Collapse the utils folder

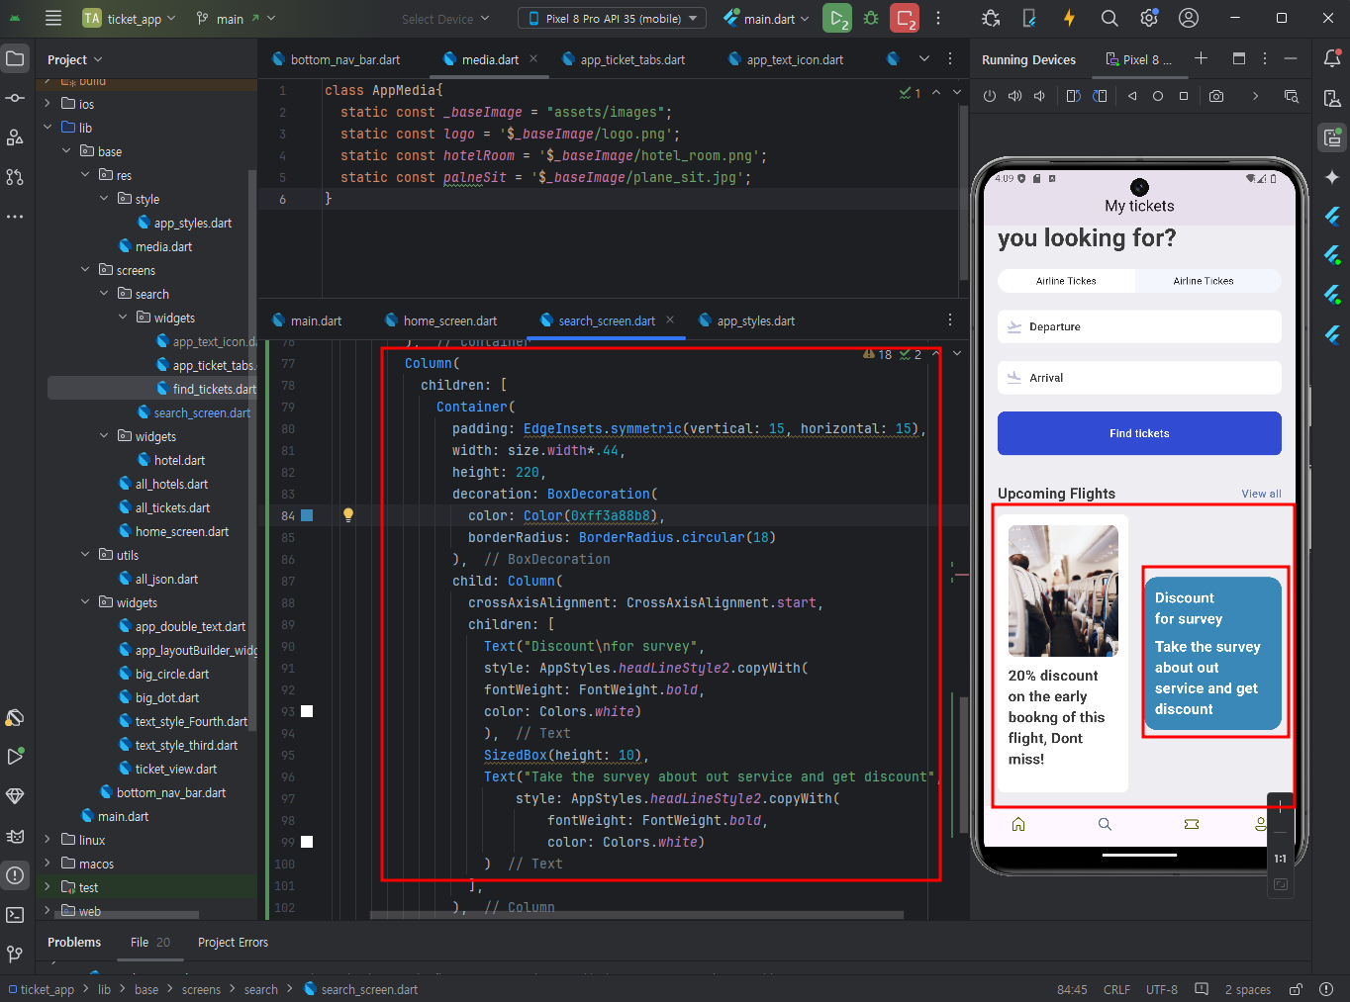coord(85,555)
